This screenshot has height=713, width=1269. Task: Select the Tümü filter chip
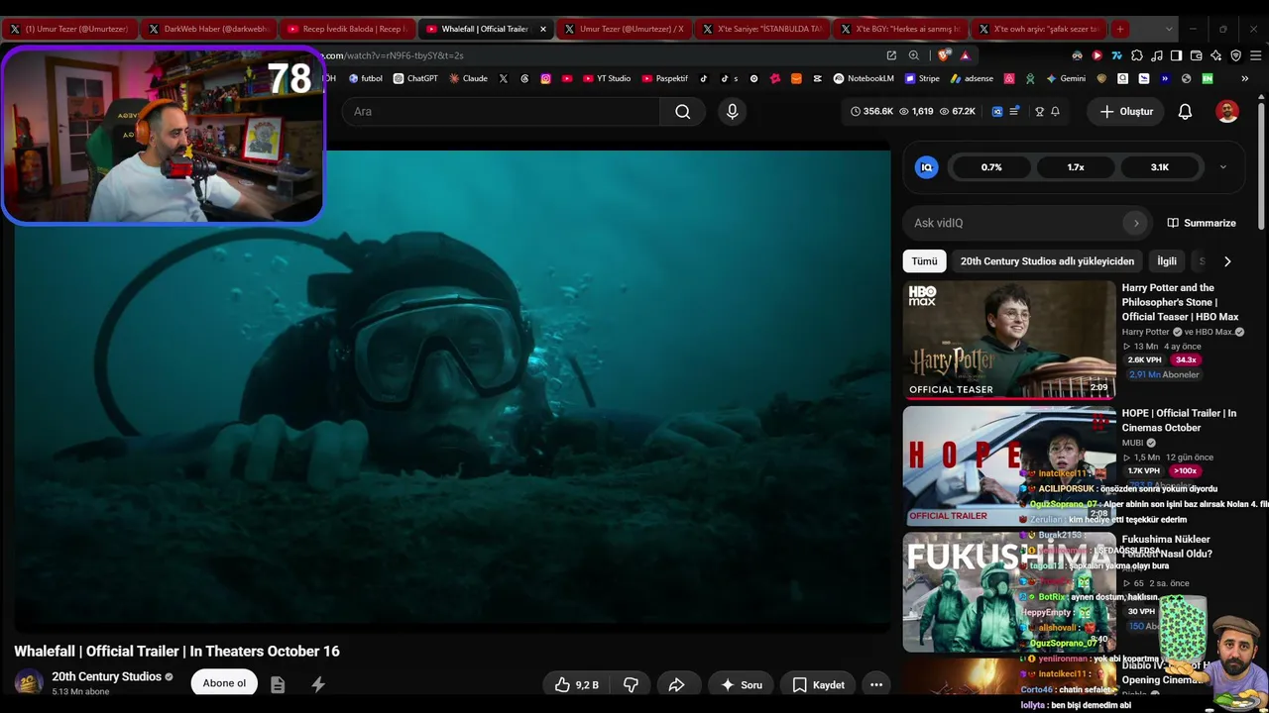pos(924,261)
